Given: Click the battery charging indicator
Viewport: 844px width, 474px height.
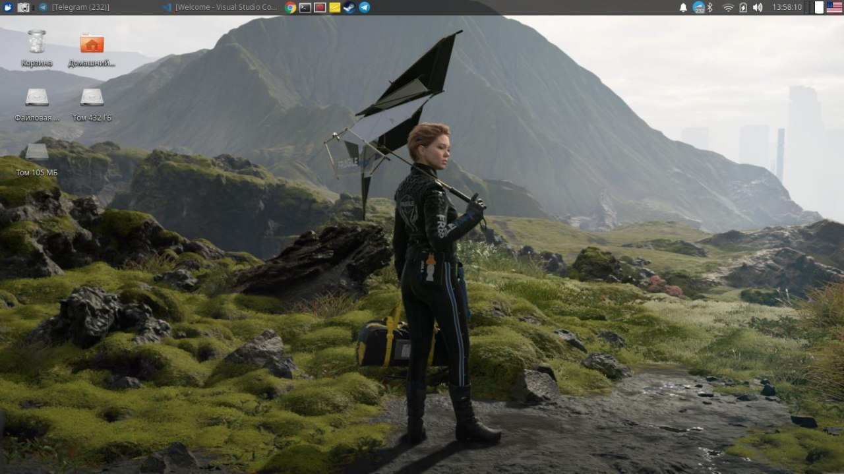Looking at the screenshot, I should click(743, 7).
